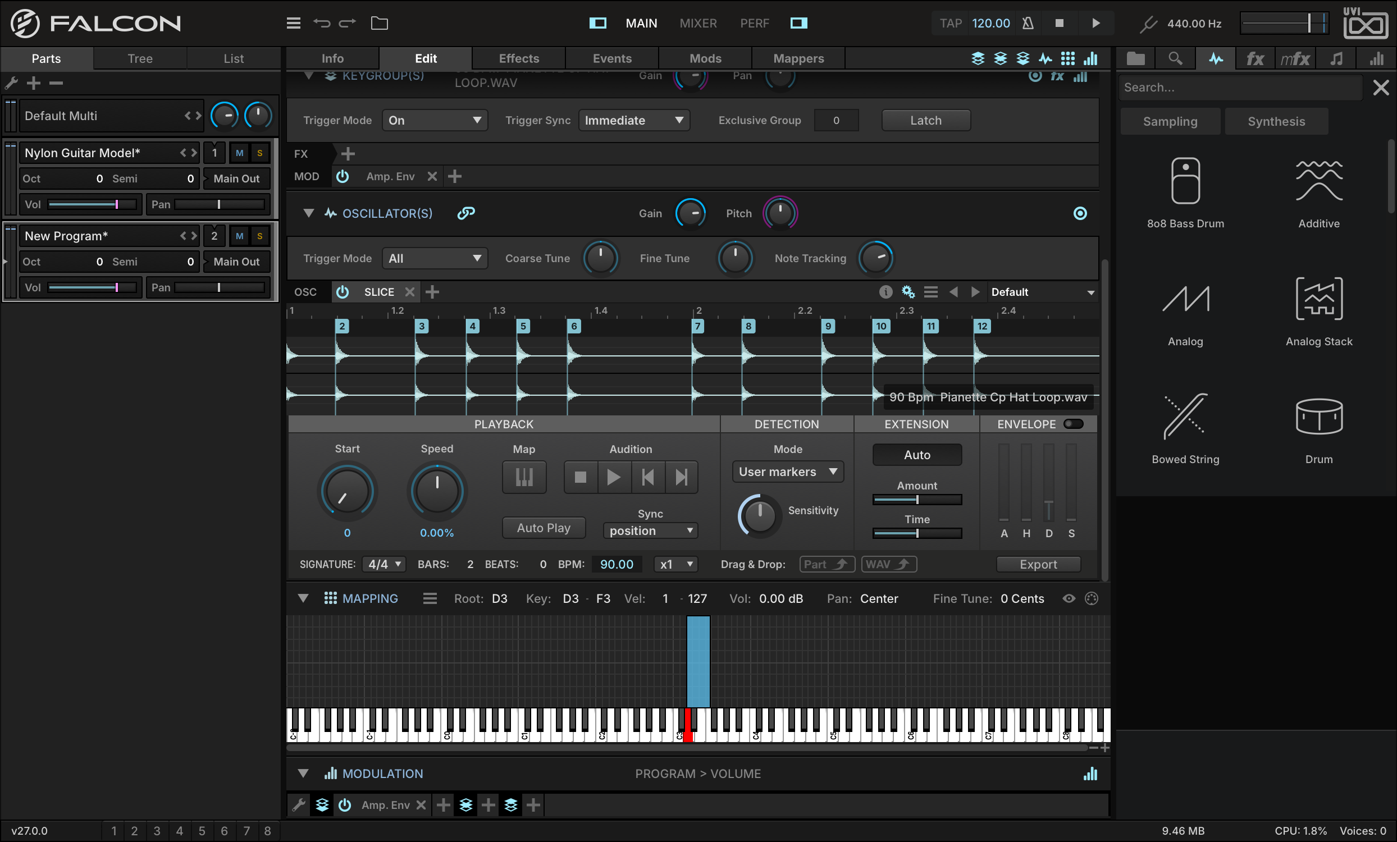
Task: Click the oscillator link chain icon
Action: 466,213
